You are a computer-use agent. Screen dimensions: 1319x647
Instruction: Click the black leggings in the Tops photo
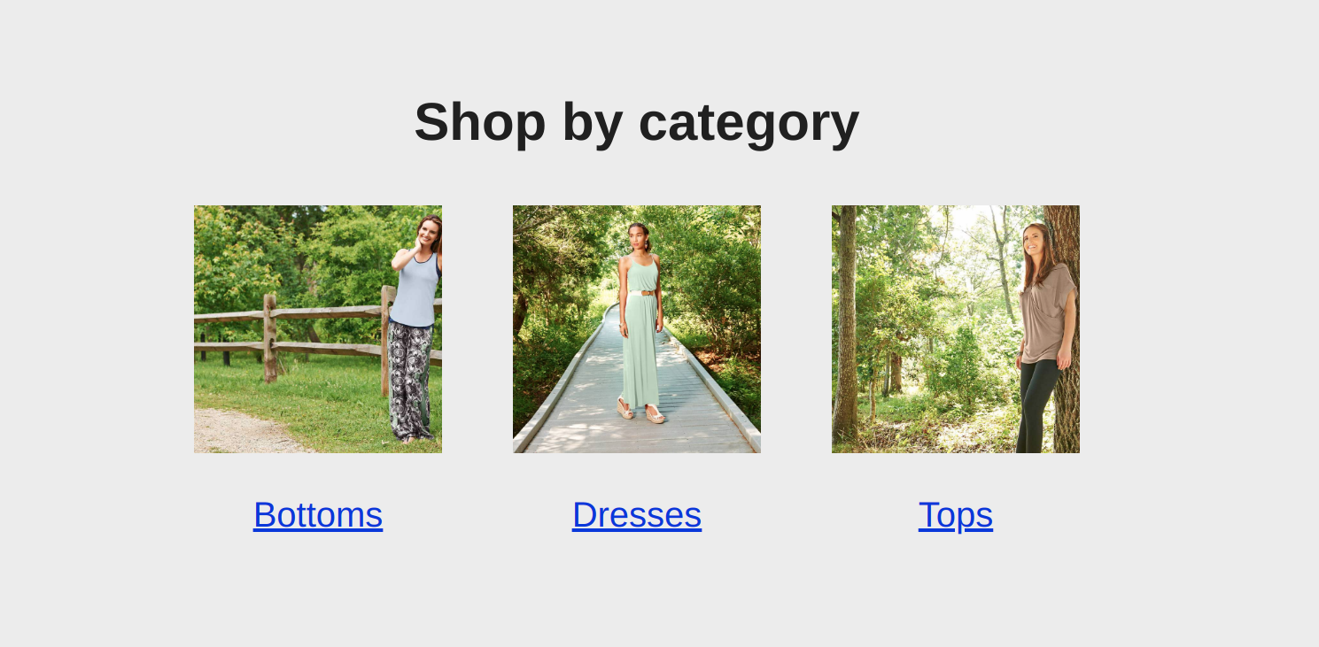point(1036,405)
